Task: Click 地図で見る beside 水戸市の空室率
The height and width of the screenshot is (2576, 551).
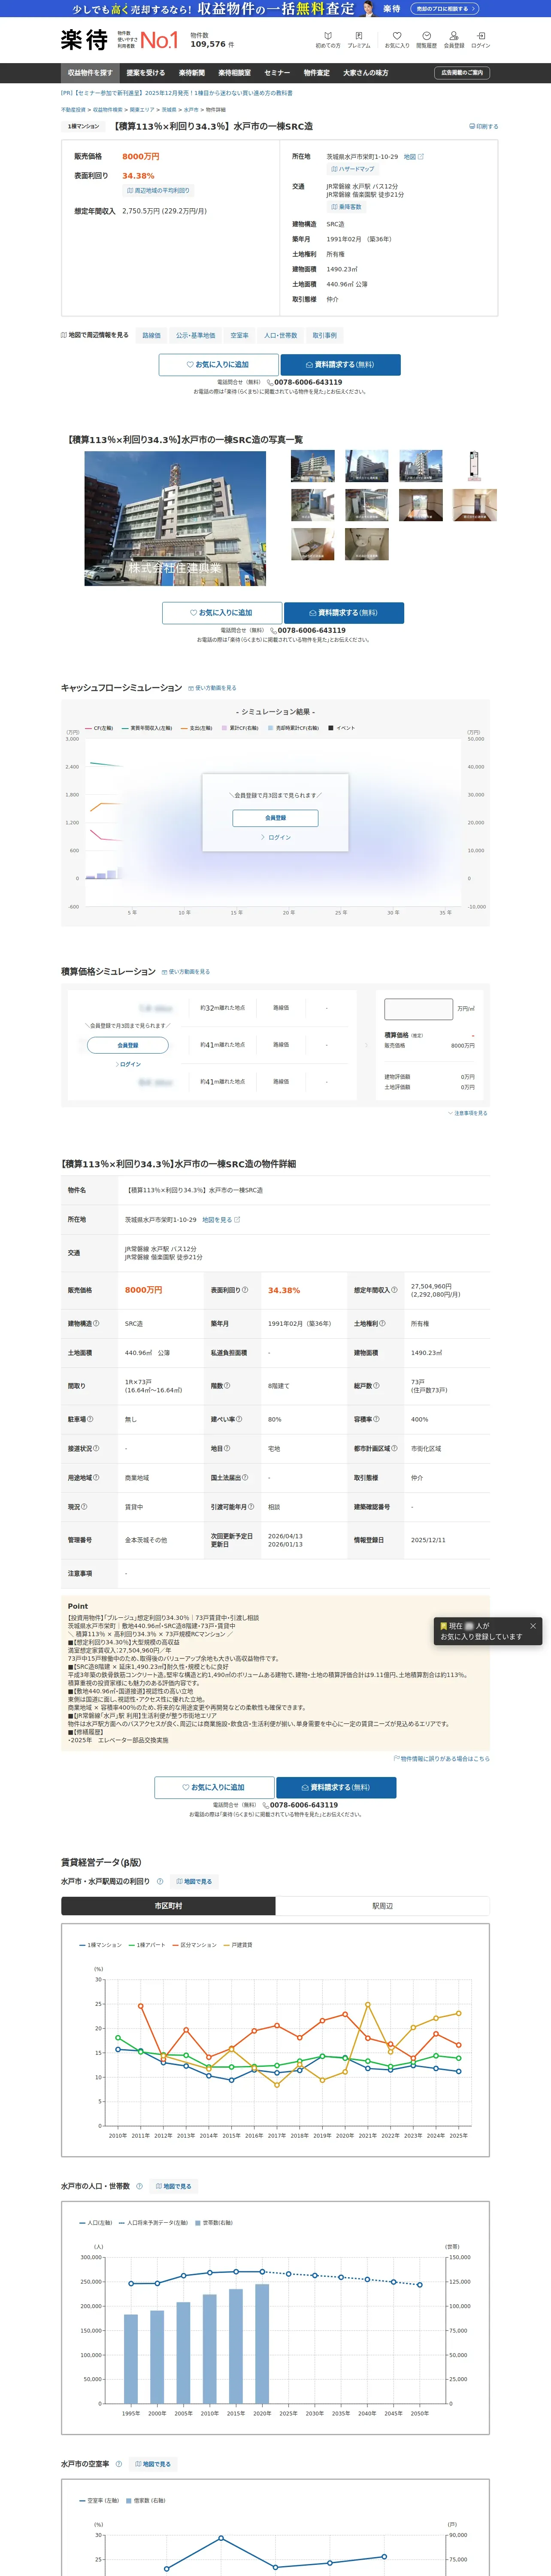Action: (x=153, y=2464)
